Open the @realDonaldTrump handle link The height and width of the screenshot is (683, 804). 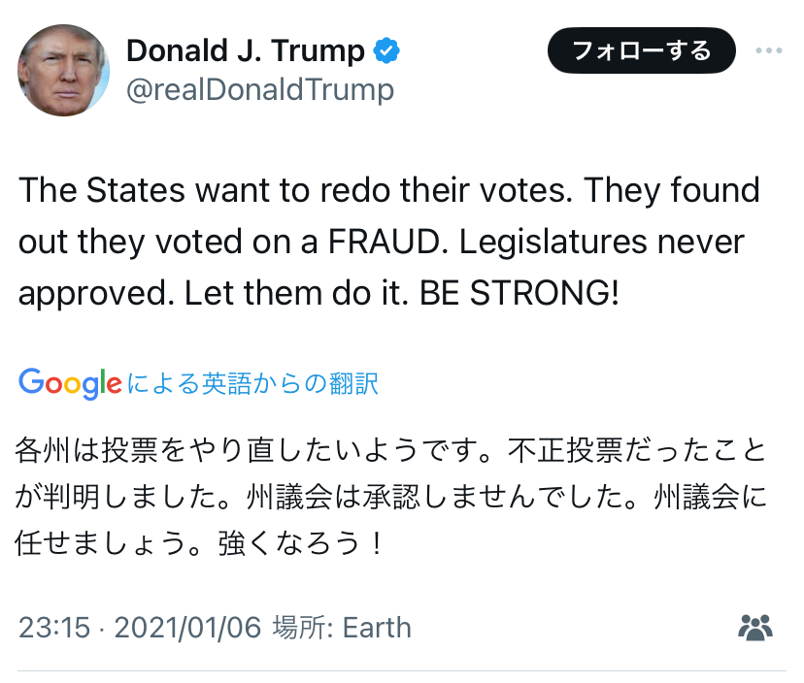coord(259,90)
